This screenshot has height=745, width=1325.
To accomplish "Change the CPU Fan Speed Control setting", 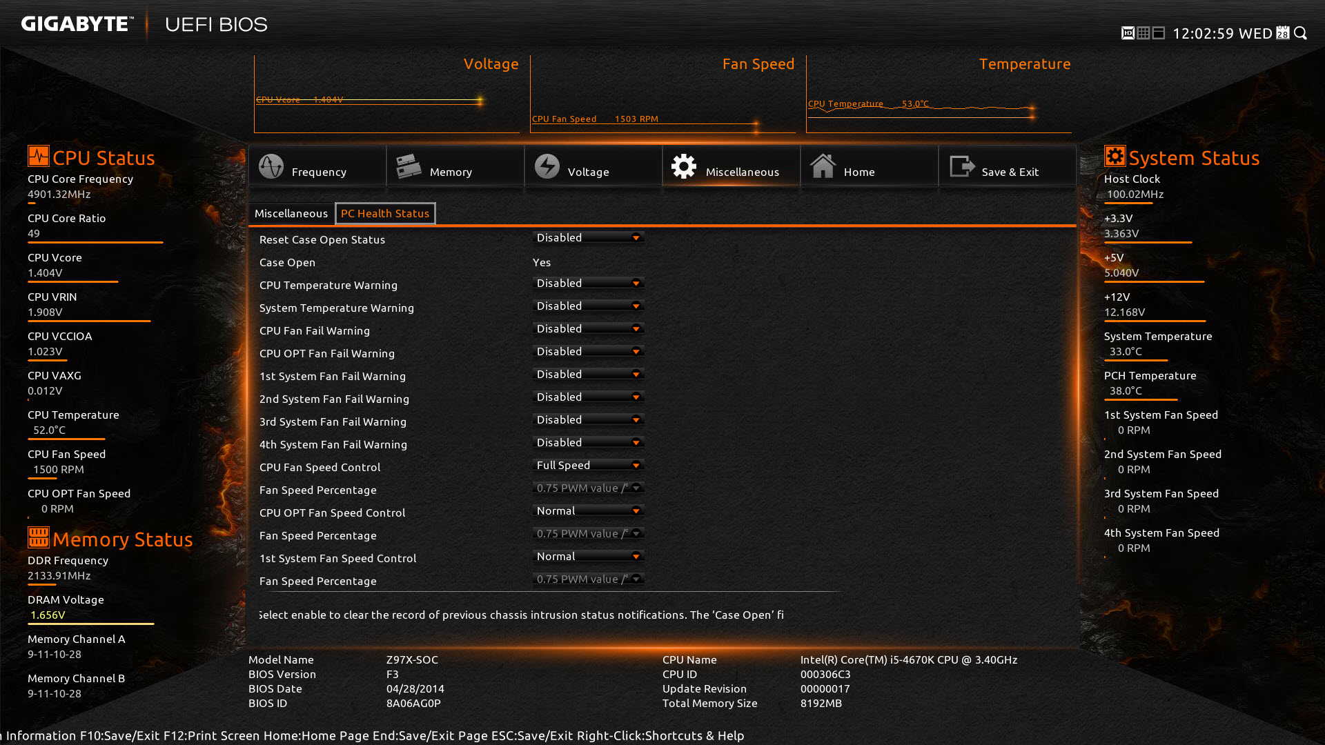I will tap(589, 466).
